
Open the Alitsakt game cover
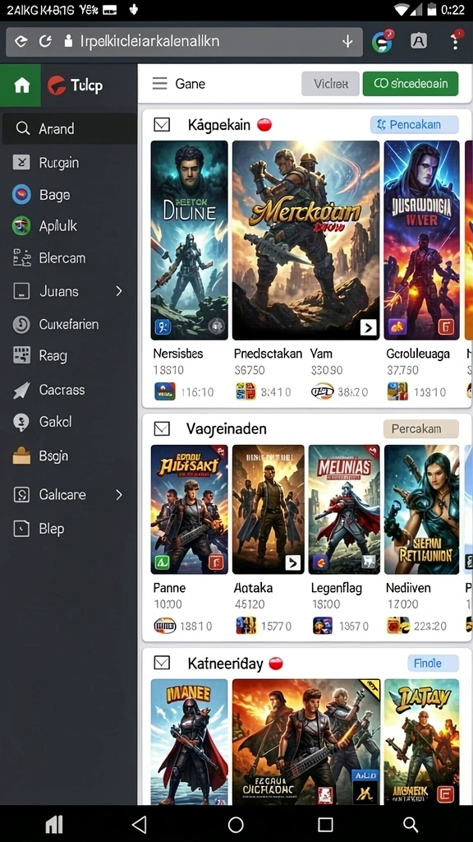190,509
